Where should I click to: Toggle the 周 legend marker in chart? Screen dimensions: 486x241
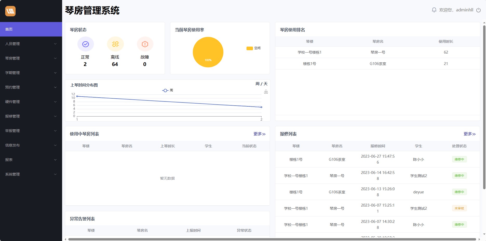[x=165, y=90]
